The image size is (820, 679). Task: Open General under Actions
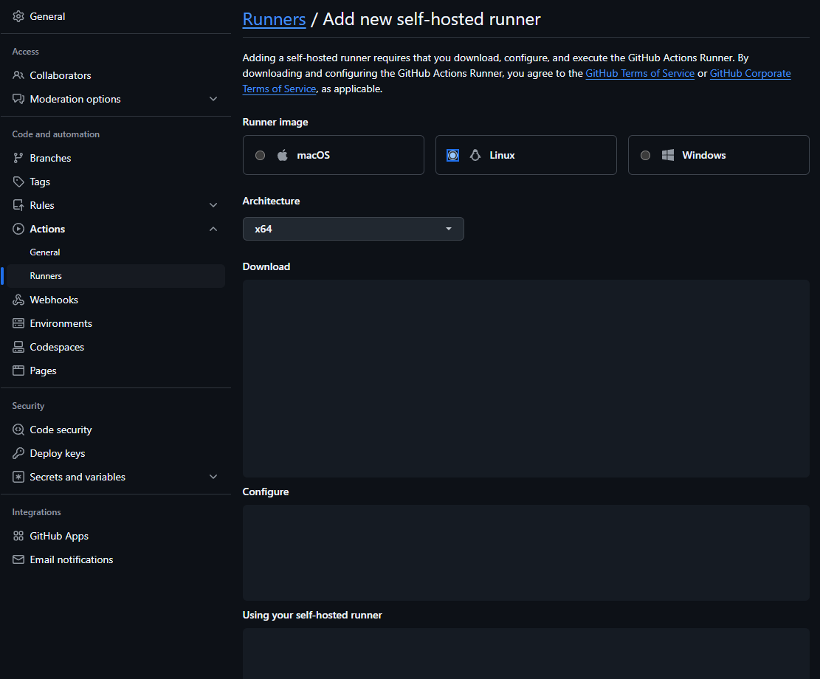tap(114, 252)
